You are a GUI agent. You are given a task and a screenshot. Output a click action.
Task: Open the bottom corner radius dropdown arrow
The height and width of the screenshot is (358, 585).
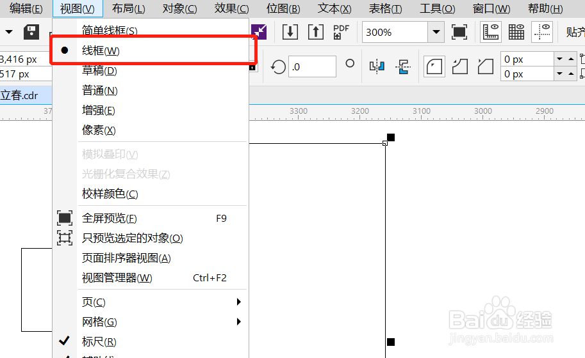tap(559, 74)
